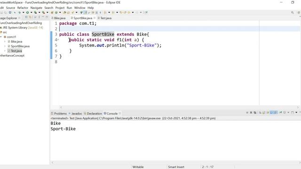
Task: Click the Coverage launch icon in toolbar
Action: coord(35,13)
